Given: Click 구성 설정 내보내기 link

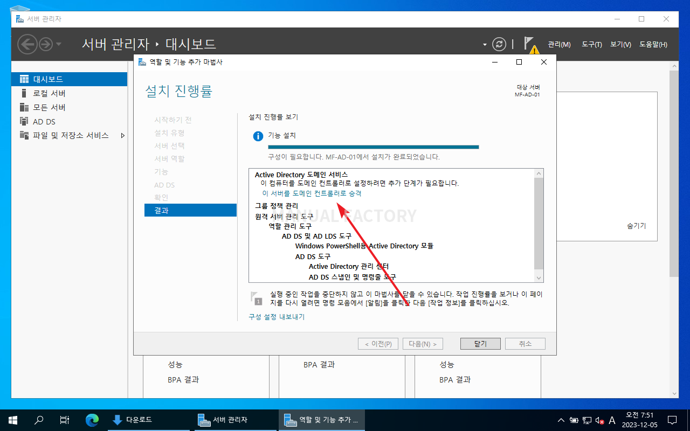Looking at the screenshot, I should (277, 317).
